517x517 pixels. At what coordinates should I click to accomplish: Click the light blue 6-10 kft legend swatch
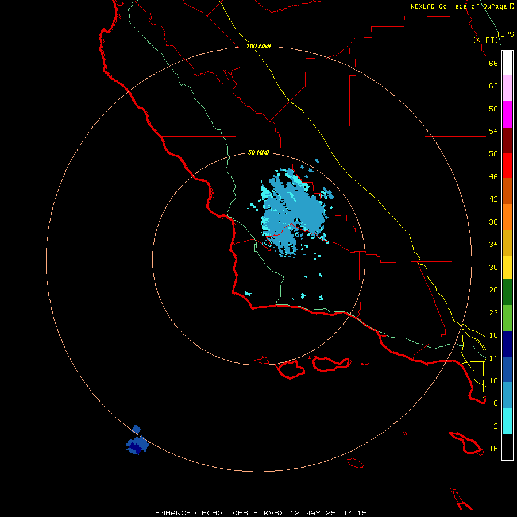pos(507,395)
